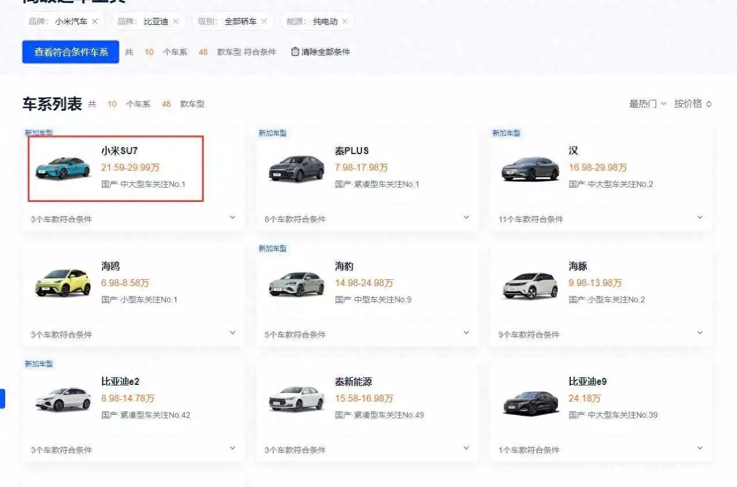This screenshot has width=737, height=487.
Task: Expand 小米SU7 matching models chevron
Action: (233, 218)
